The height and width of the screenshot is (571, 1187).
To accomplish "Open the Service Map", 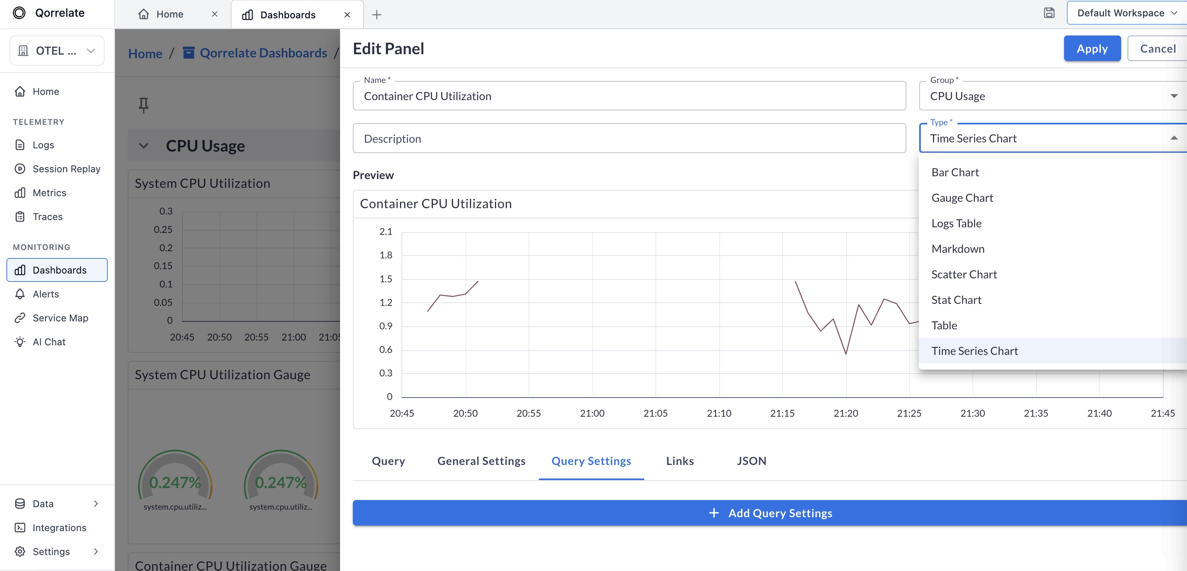I will tap(60, 318).
